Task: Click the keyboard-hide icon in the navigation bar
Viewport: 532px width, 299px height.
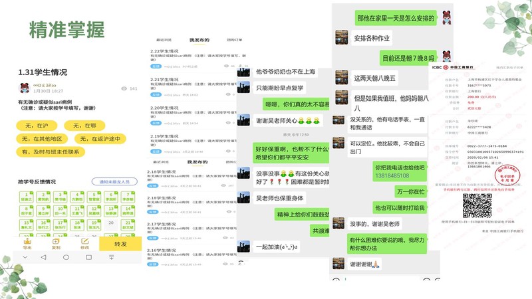Action: coord(111,257)
